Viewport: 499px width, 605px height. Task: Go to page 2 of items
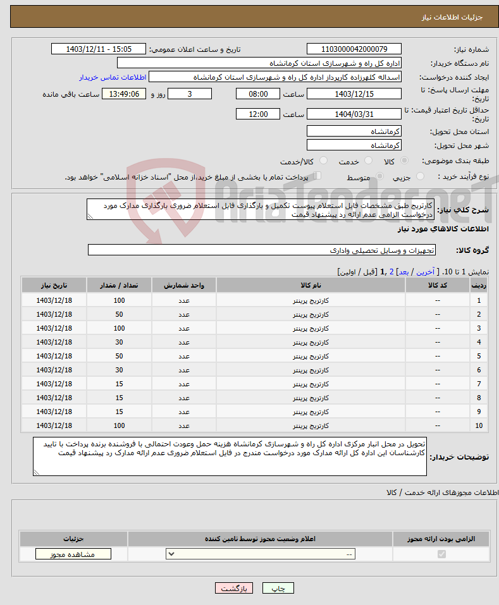tap(391, 272)
